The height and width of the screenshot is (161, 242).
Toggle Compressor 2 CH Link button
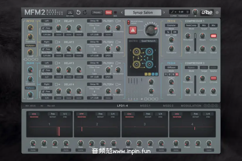(x=213, y=78)
